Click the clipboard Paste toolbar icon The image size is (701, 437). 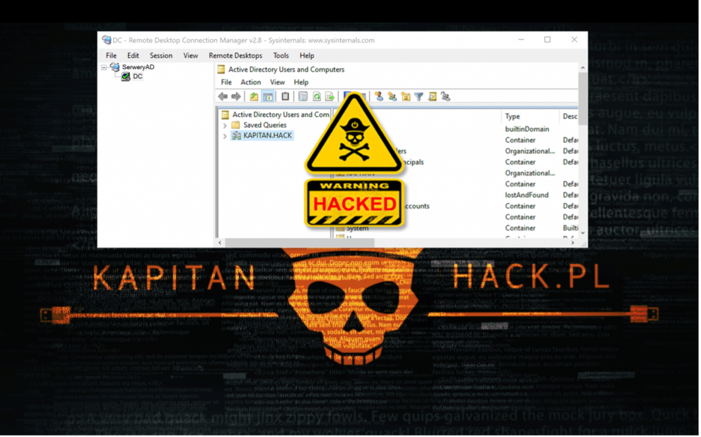(x=285, y=96)
